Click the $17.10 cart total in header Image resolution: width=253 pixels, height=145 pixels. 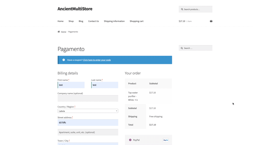coord(182,21)
